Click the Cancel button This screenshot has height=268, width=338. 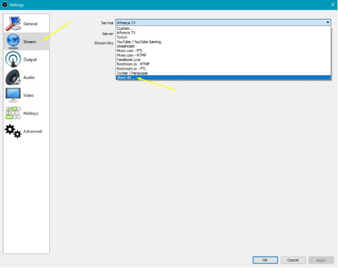click(293, 260)
